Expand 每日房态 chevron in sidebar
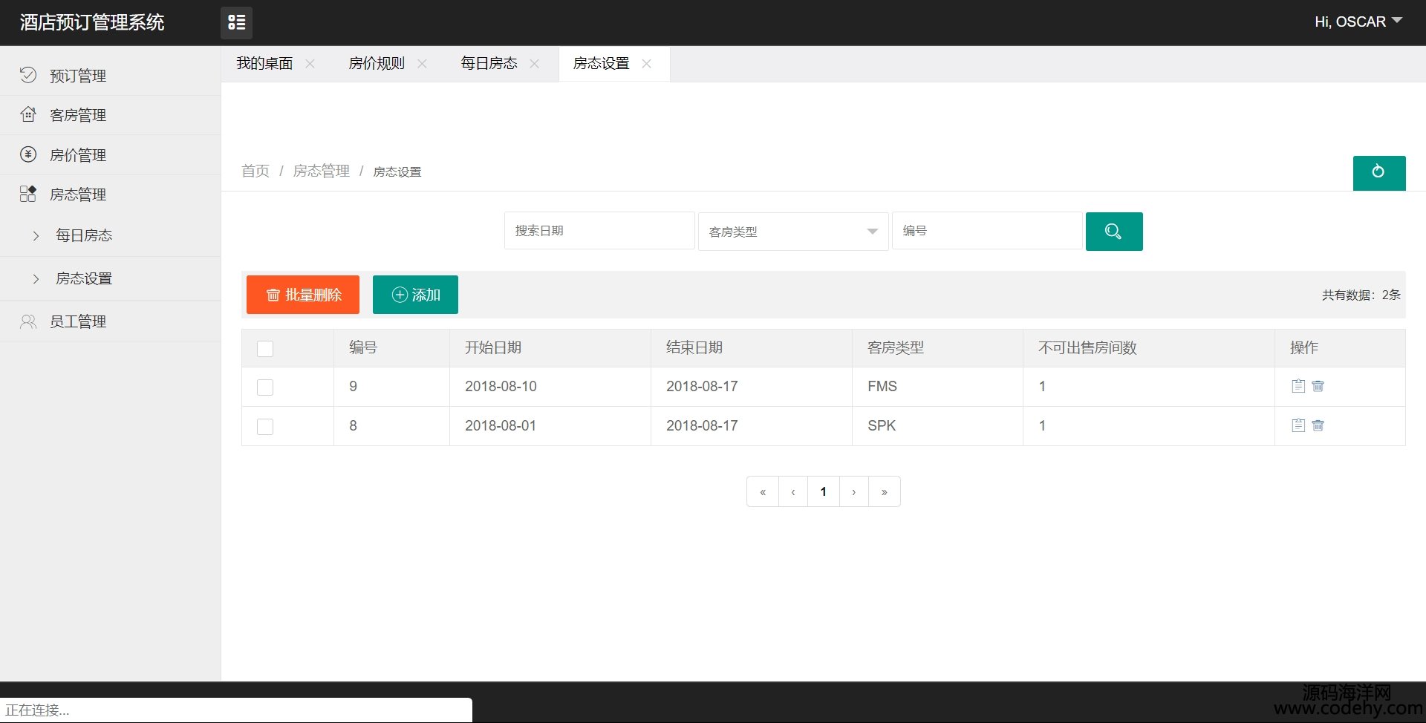This screenshot has width=1426, height=723. tap(36, 236)
